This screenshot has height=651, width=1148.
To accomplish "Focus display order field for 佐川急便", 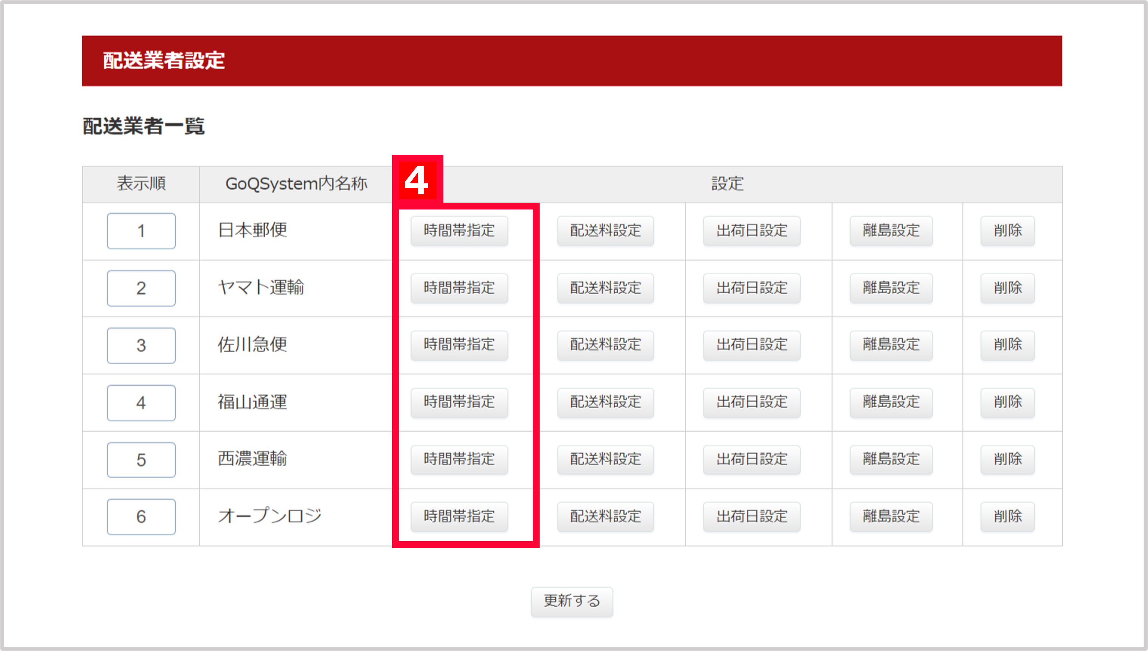I will click(141, 346).
